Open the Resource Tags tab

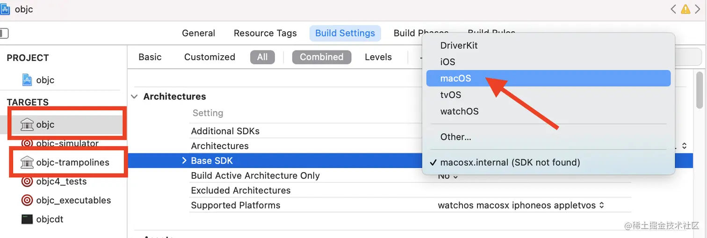point(265,33)
